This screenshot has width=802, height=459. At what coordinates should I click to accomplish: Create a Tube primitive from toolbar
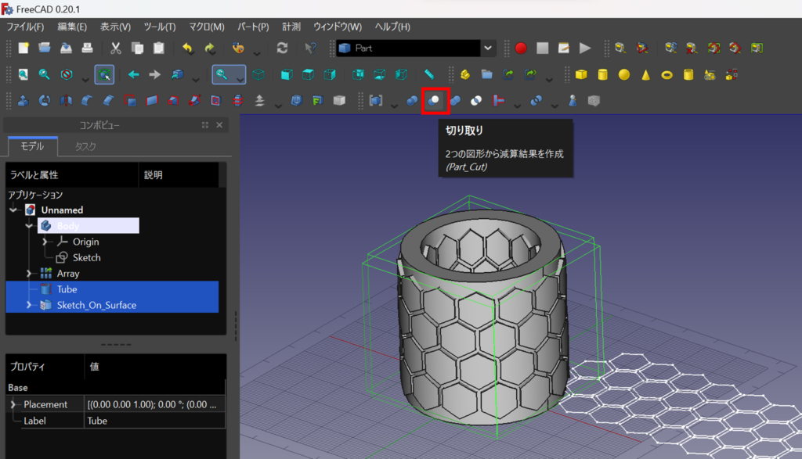click(x=688, y=74)
